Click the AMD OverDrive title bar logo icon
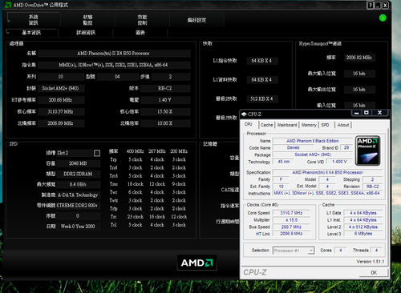 point(8,5)
